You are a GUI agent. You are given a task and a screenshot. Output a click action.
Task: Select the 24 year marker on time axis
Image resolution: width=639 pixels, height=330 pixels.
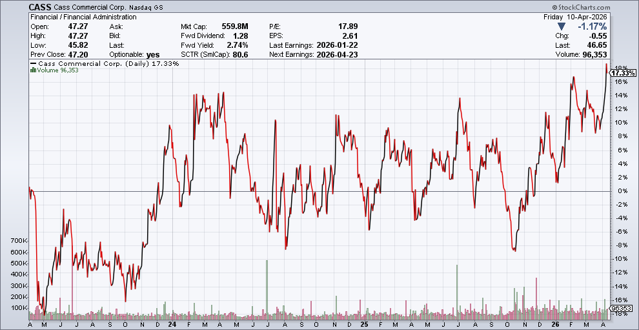pyautogui.click(x=170, y=324)
